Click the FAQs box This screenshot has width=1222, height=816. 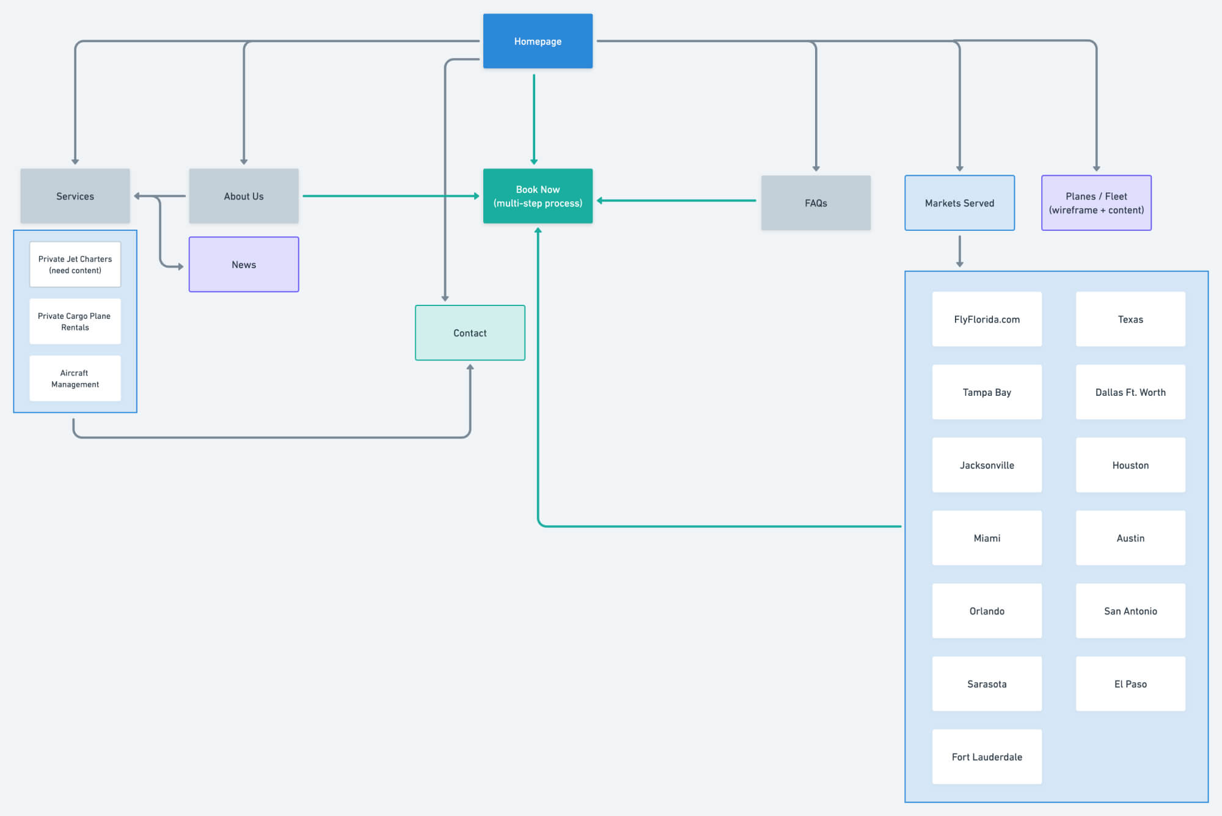click(816, 202)
